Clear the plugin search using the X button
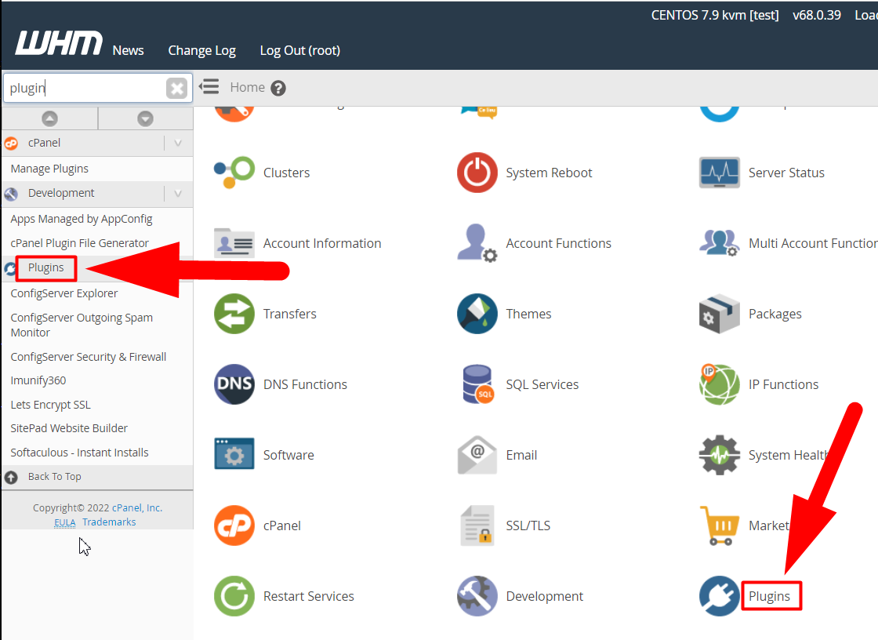 (178, 87)
